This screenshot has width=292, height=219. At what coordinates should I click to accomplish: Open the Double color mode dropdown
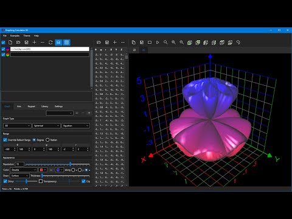click(x=24, y=170)
